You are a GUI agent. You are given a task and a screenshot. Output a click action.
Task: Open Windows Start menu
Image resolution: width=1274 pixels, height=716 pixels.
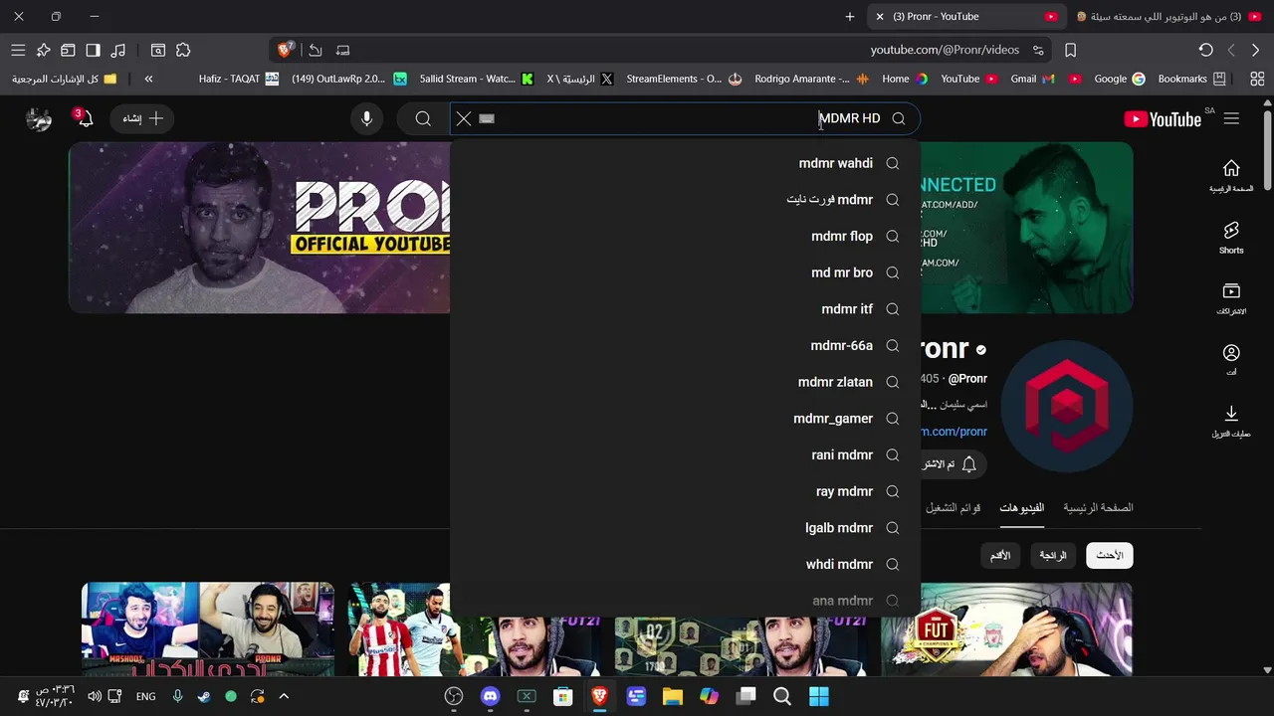pyautogui.click(x=819, y=696)
